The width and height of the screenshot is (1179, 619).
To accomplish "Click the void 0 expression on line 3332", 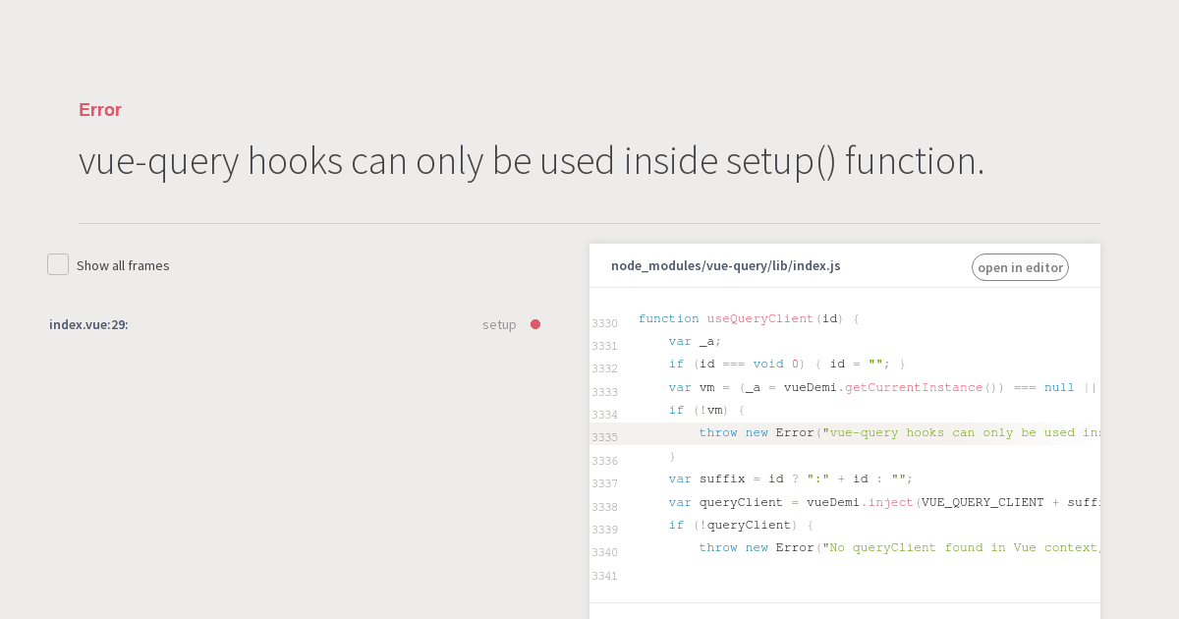I will (775, 364).
